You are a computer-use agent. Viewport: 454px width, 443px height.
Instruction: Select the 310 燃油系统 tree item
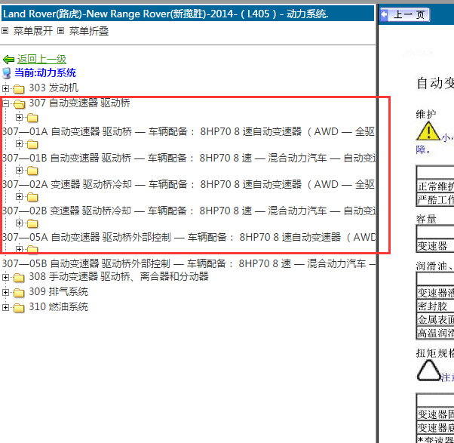(59, 307)
